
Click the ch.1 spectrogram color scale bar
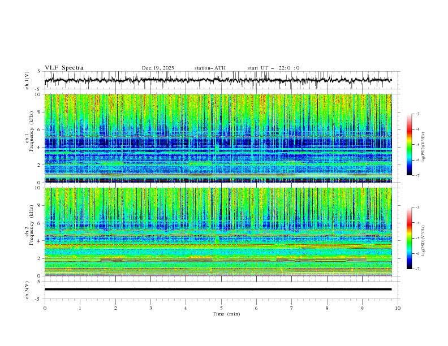click(409, 145)
